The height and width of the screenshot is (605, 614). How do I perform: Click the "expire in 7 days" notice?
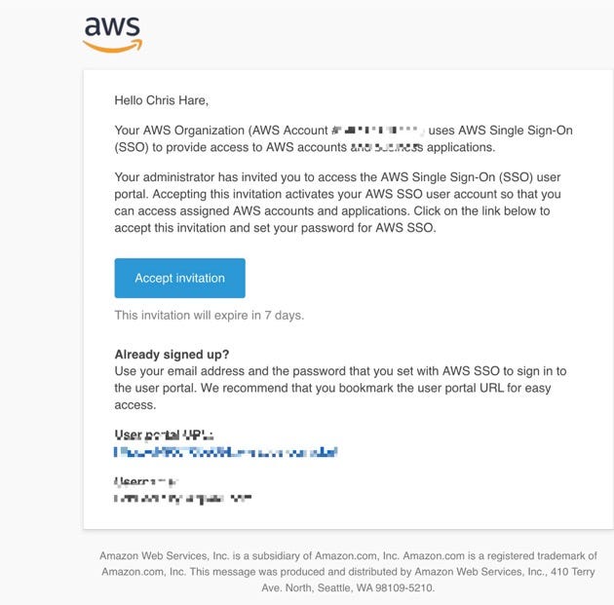pos(210,316)
